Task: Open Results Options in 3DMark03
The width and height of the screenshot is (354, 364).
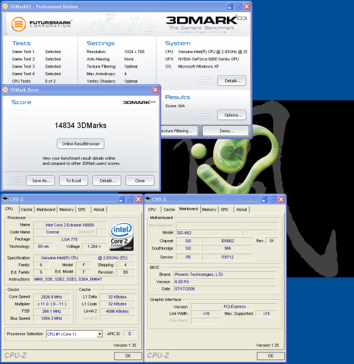Action: click(x=232, y=115)
